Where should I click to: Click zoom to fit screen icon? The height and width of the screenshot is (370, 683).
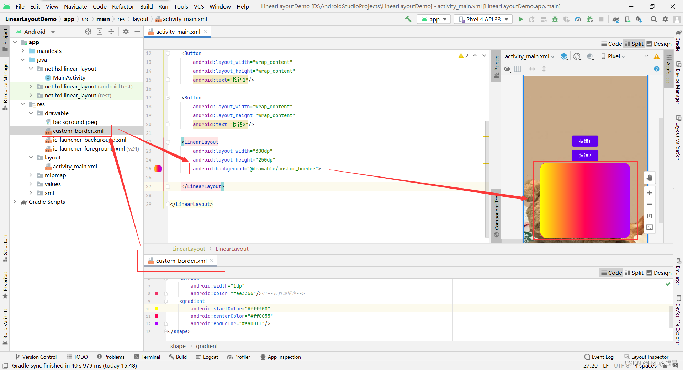point(650,227)
